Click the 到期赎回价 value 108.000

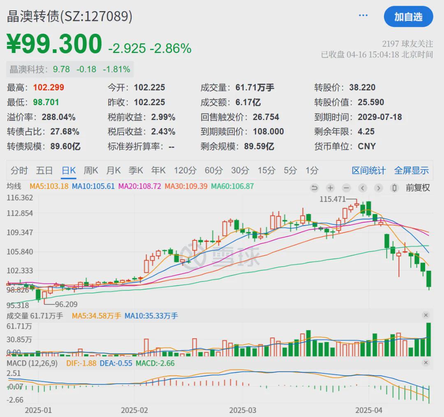[268, 131]
